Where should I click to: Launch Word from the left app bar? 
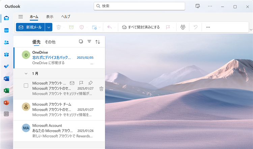(x=6, y=78)
